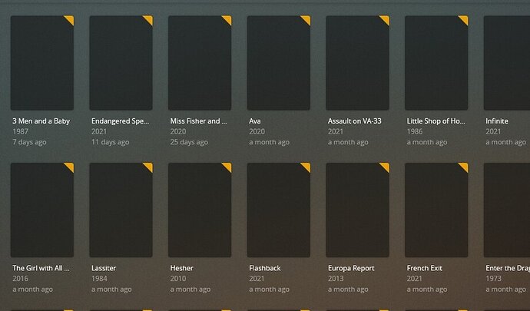Click the French Exit title link

425,268
